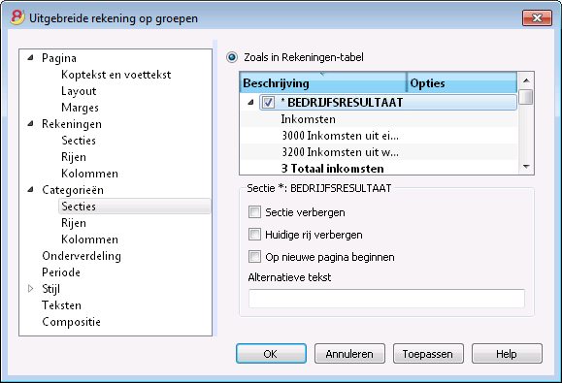Enable Sectie verbergen checkbox

[x=254, y=212]
